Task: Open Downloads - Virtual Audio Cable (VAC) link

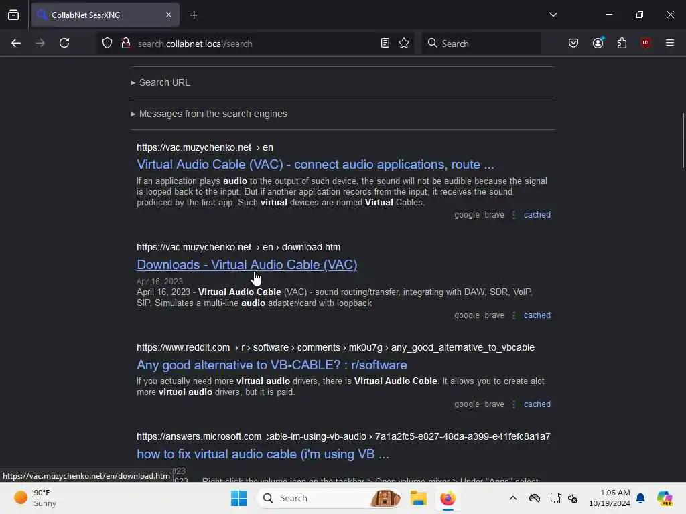Action: tap(247, 265)
